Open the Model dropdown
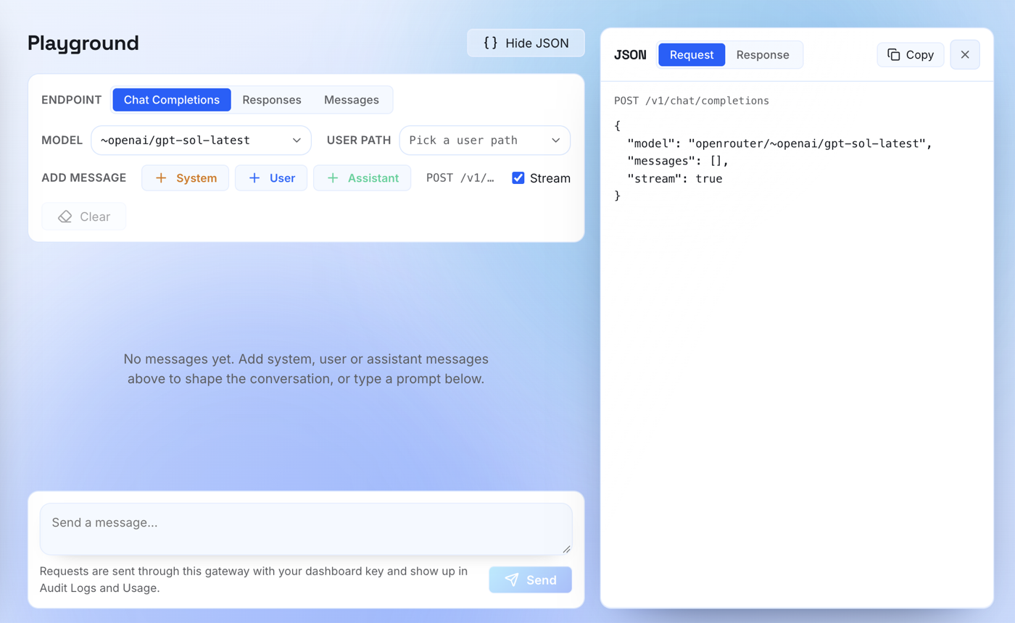Viewport: 1015px width, 623px height. coord(201,141)
